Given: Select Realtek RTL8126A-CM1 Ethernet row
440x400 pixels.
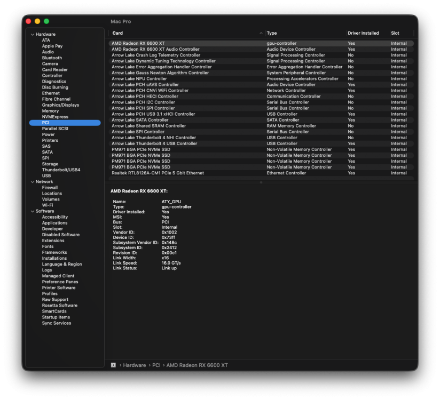Looking at the screenshot, I should (x=261, y=173).
